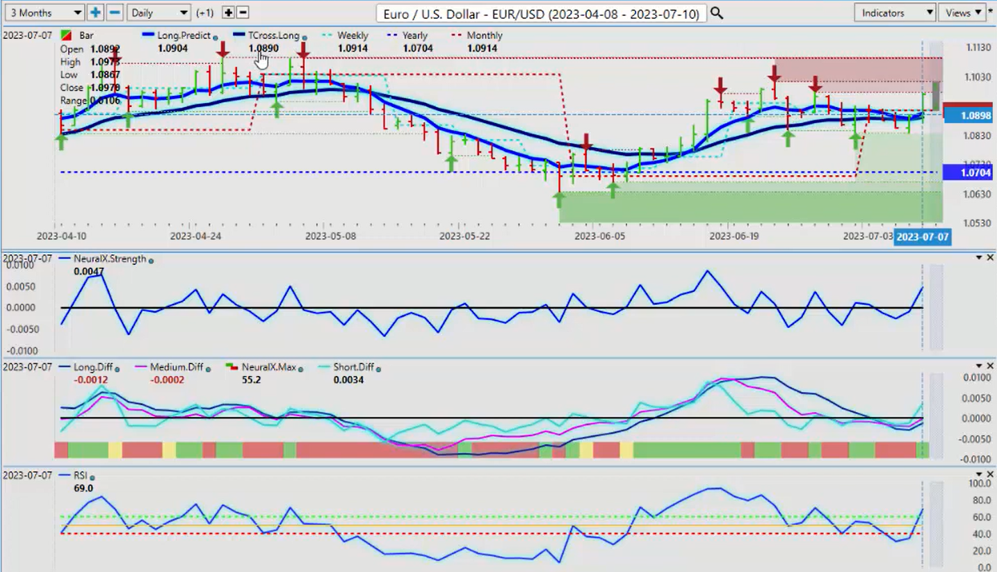Close the NeuralX.Strength panel
Viewport: 997px width, 572px height.
click(x=990, y=257)
